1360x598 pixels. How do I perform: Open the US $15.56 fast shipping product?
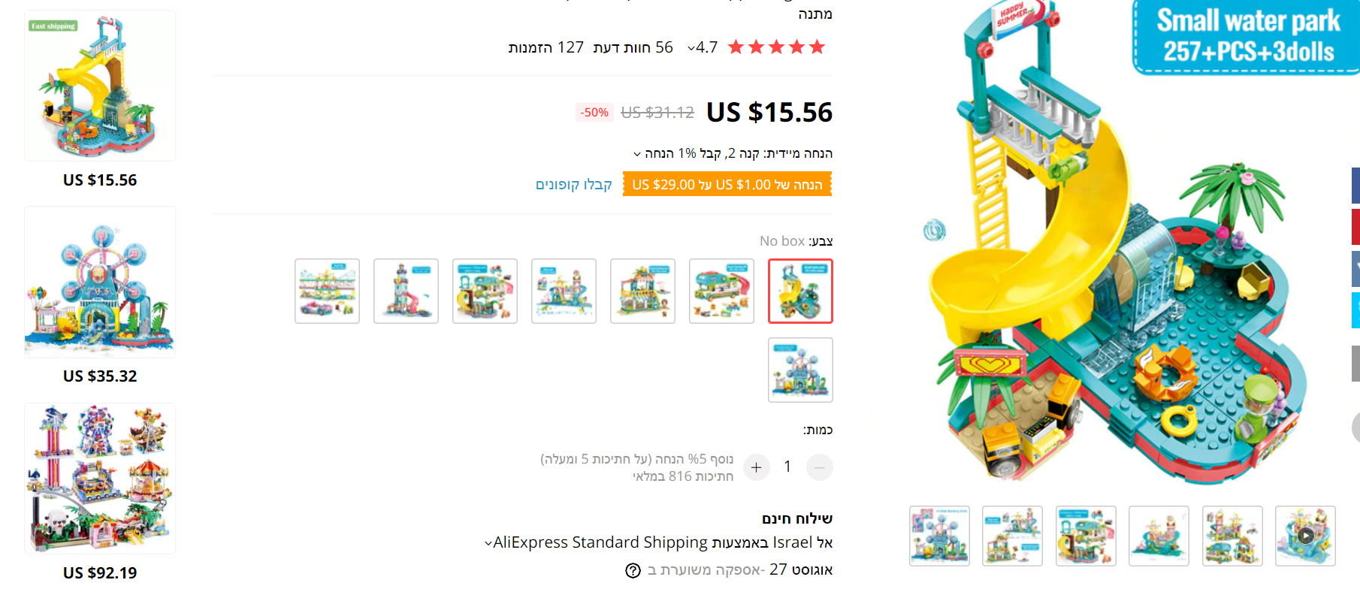(100, 86)
